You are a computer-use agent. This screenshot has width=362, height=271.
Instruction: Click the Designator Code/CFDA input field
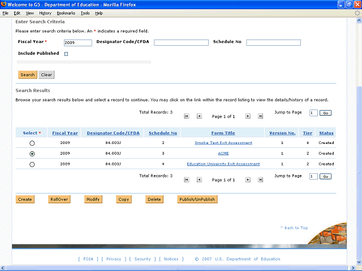(181, 42)
